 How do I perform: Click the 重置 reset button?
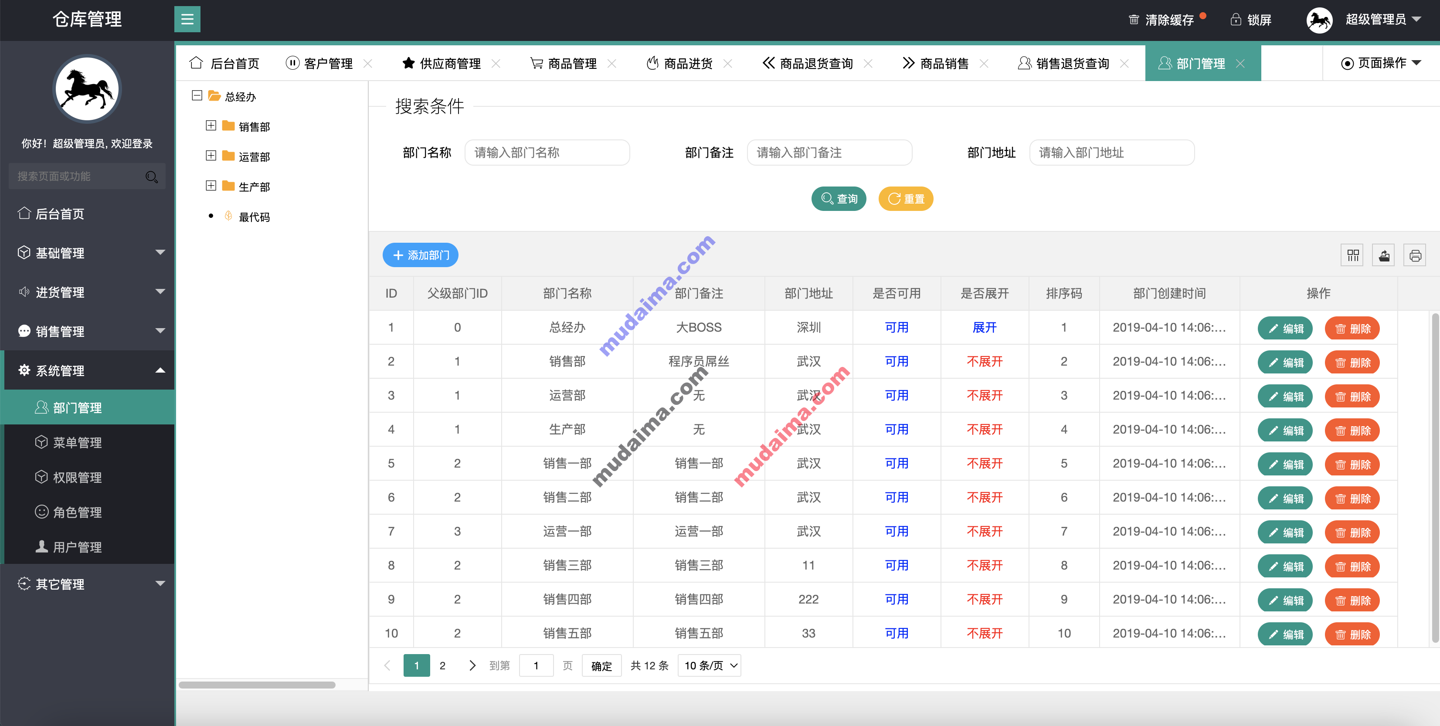click(x=906, y=198)
